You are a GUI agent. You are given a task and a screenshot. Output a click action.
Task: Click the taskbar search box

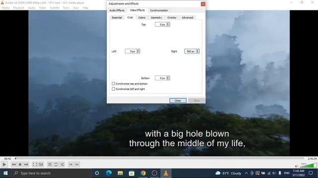(x=51, y=173)
